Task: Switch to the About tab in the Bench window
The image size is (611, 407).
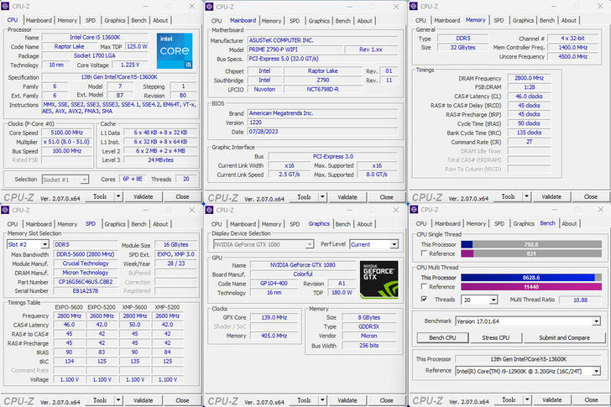Action: [x=569, y=224]
